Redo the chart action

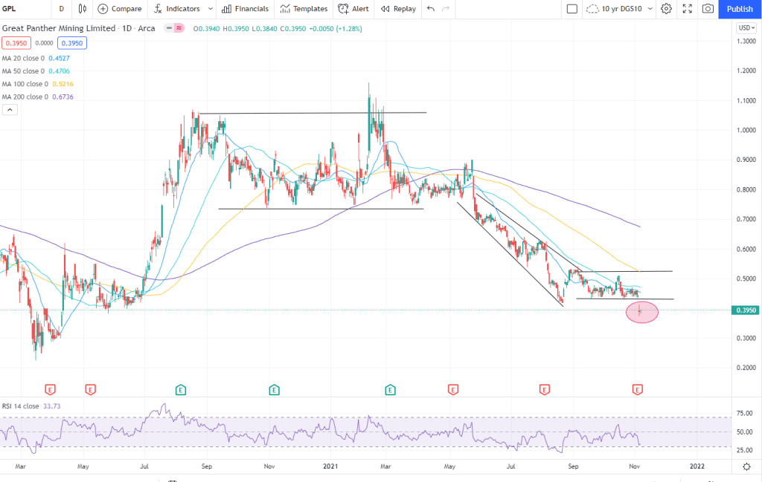pos(446,9)
